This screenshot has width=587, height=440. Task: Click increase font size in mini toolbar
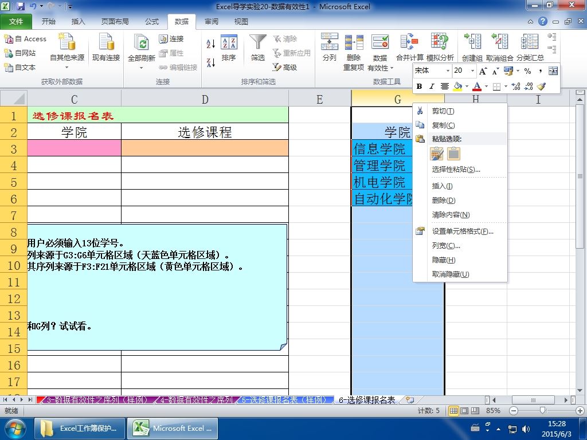coord(483,70)
